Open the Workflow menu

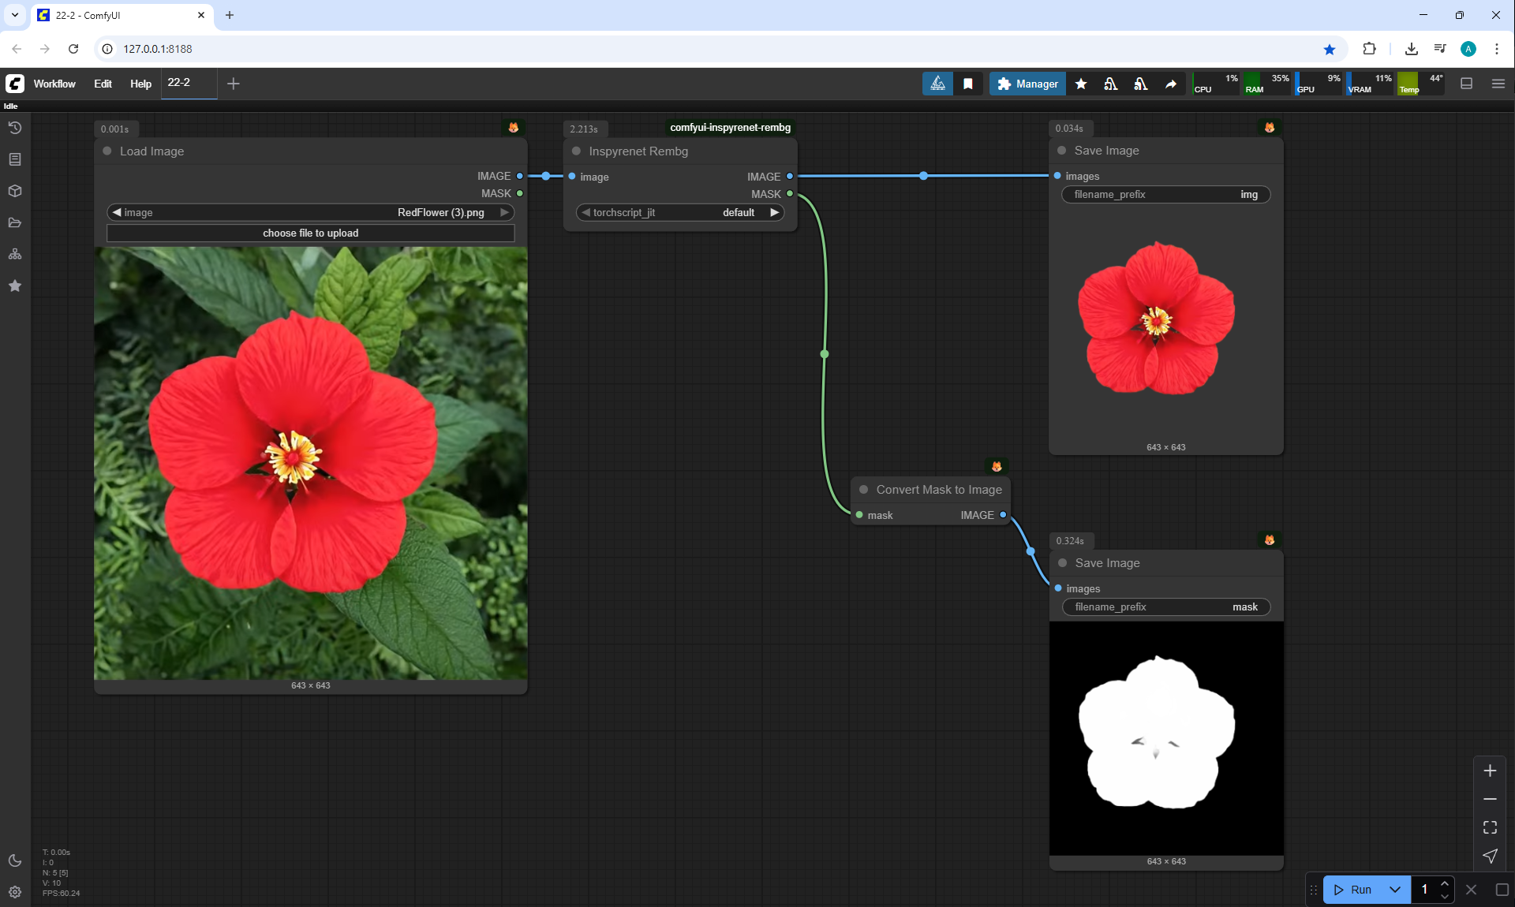coord(54,84)
